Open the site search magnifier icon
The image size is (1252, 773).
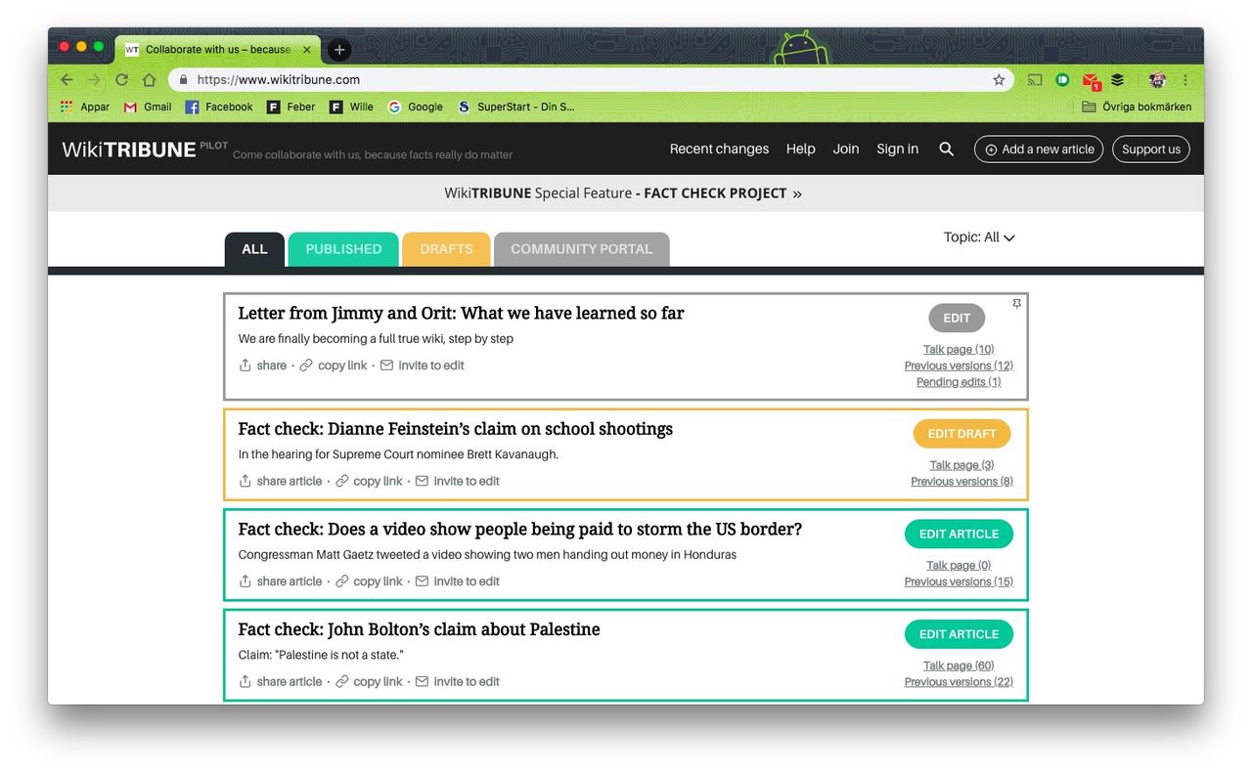pyautogui.click(x=946, y=150)
